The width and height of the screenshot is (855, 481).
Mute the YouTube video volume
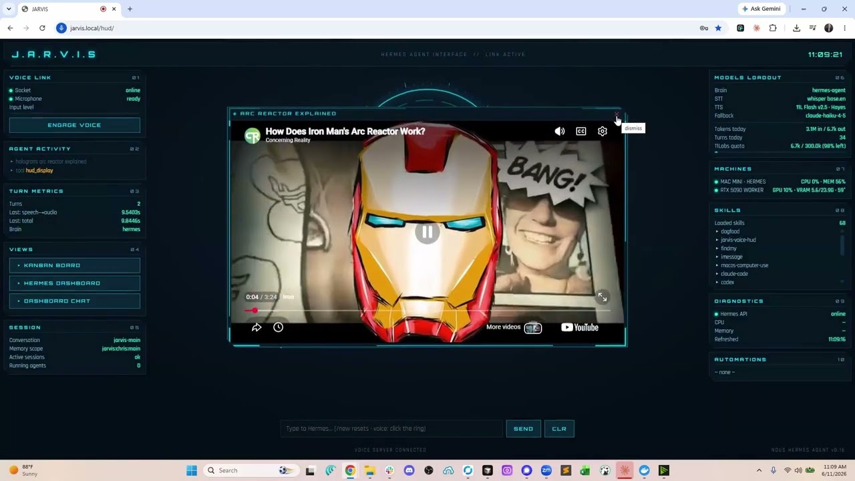(560, 132)
